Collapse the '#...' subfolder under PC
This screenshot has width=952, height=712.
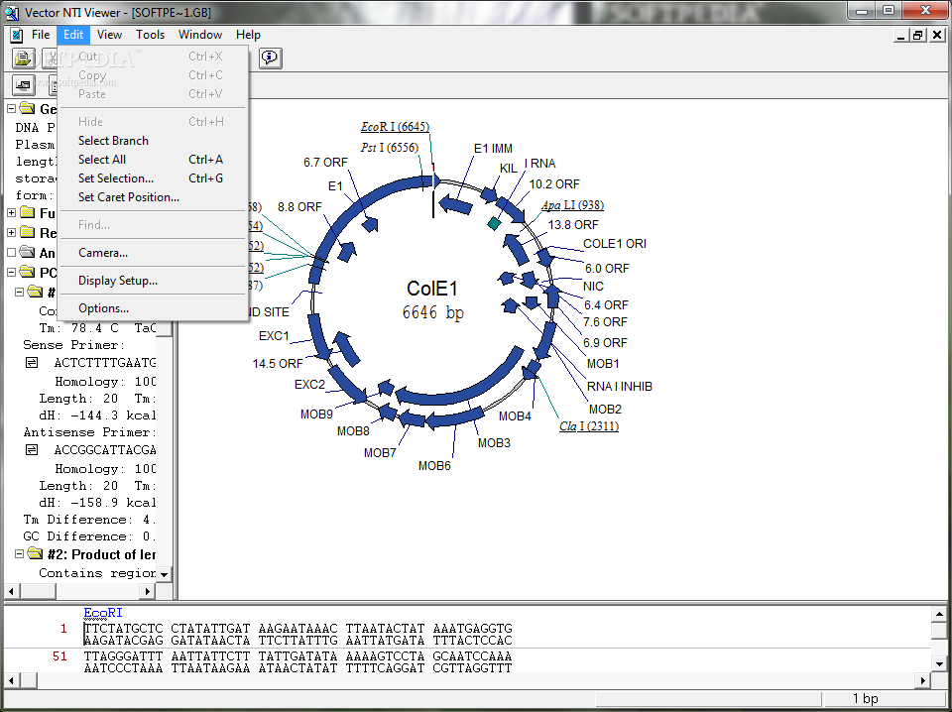click(20, 292)
